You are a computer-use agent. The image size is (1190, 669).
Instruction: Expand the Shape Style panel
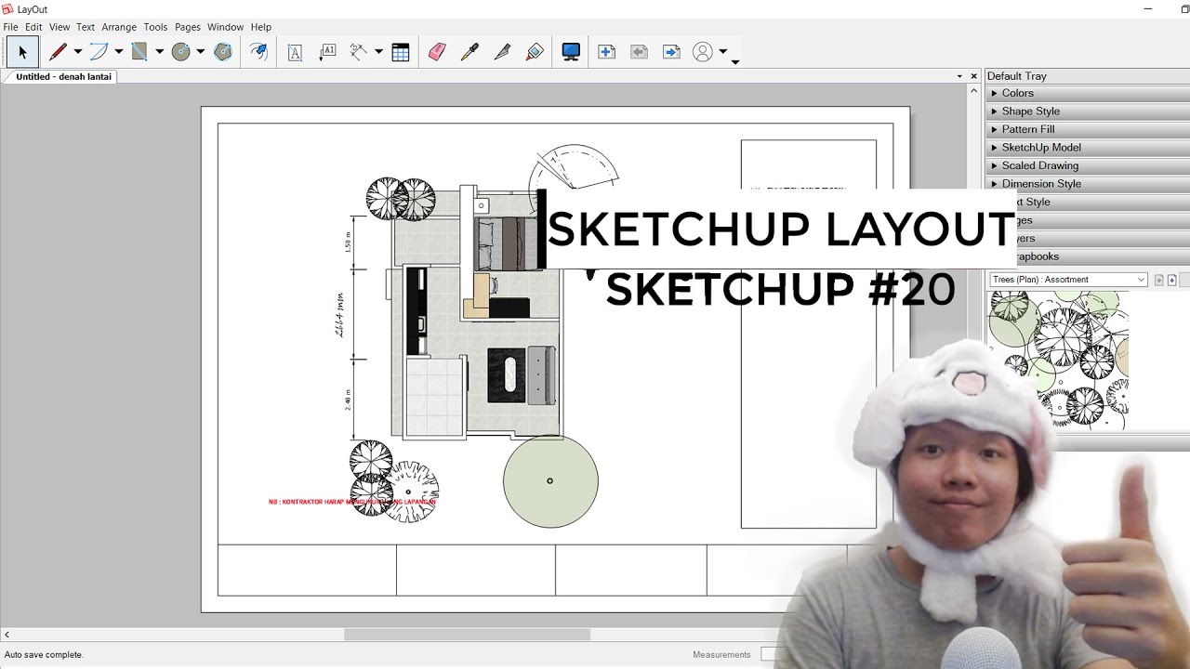pyautogui.click(x=1088, y=111)
